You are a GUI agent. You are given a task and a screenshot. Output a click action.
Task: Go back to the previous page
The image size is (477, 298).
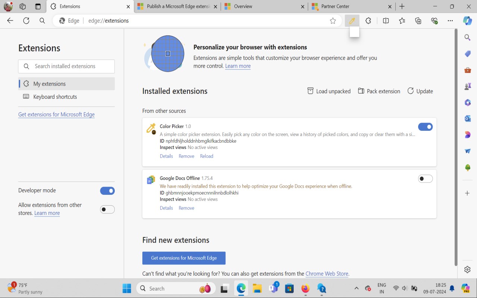pyautogui.click(x=10, y=21)
